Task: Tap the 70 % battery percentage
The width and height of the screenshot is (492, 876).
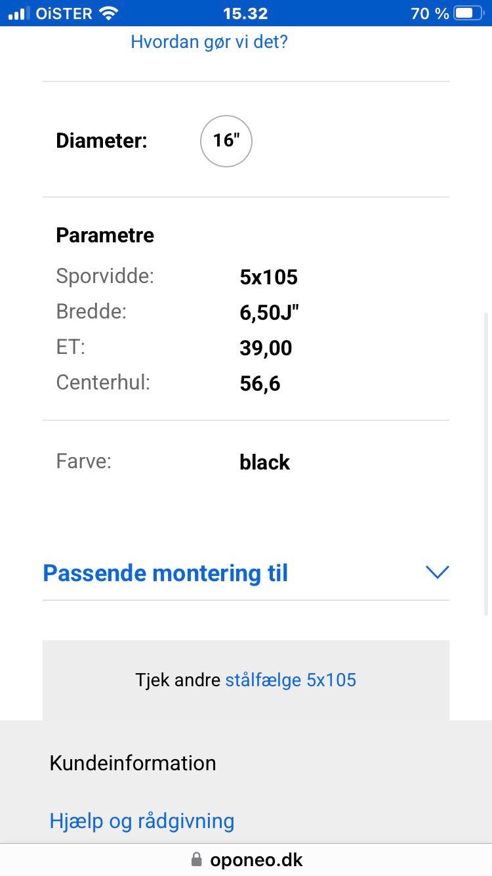Action: click(x=430, y=13)
